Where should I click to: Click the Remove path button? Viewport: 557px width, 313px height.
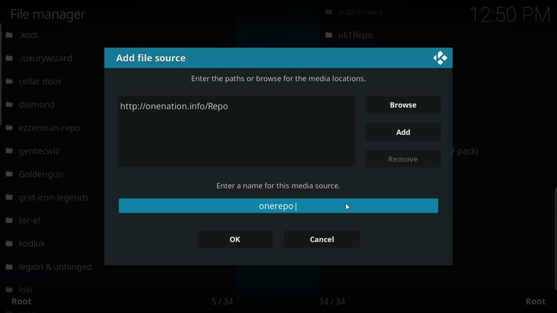403,159
